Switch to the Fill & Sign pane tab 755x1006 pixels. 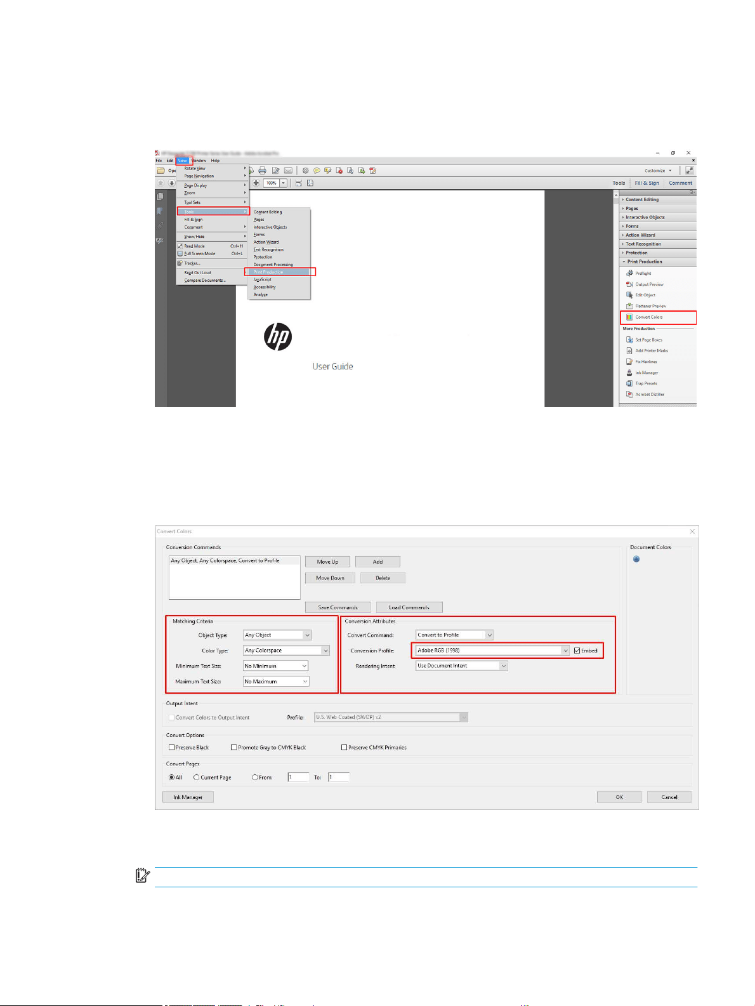point(647,183)
